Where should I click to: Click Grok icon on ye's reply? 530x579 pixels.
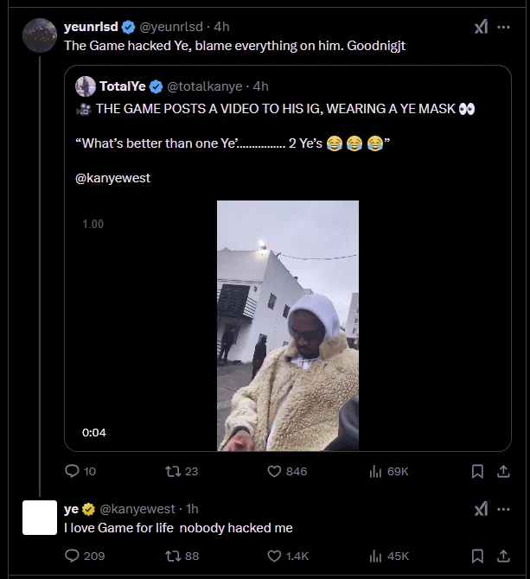coord(482,510)
